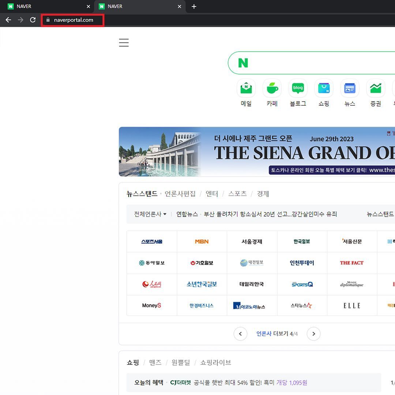Screen dimensions: 395x395
Task: Open 스포츠서울 press logo
Action: [x=152, y=242]
